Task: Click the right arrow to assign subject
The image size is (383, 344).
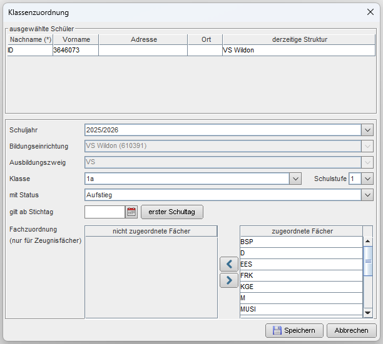Action: [x=229, y=280]
